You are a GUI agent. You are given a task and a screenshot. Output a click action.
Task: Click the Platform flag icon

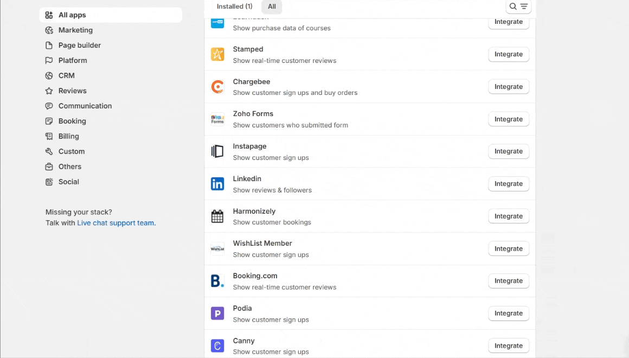[49, 61]
